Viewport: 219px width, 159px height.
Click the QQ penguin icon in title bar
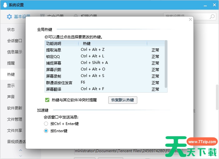pos(4,5)
